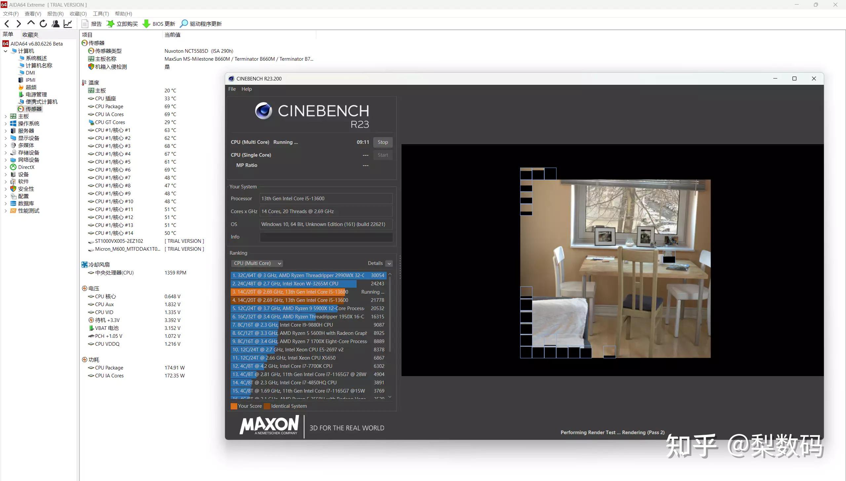Click the 立即购买 buy now button

pos(122,24)
